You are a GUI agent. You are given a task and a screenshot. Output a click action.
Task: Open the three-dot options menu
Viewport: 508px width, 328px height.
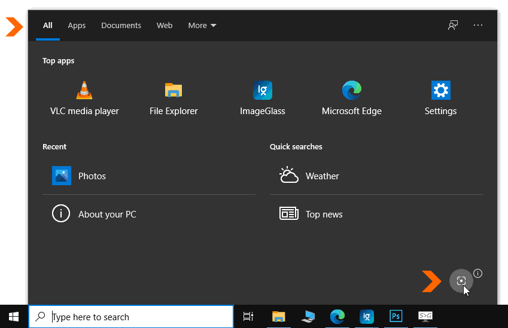(x=478, y=25)
